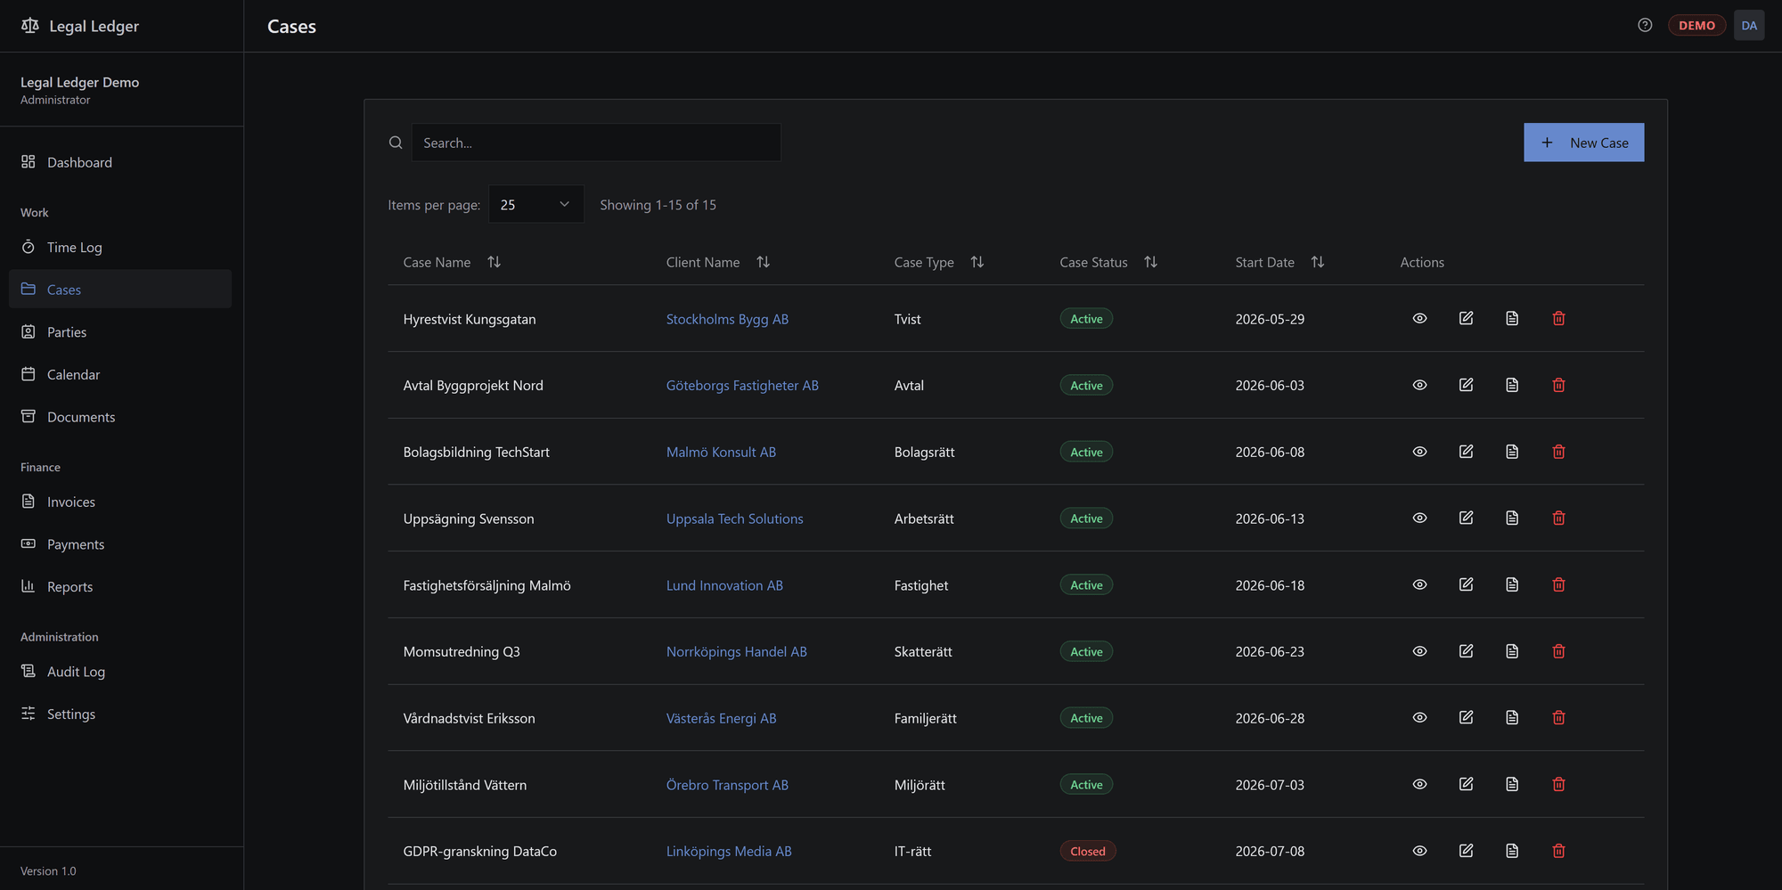Open the Invoices page
1782x890 pixels.
pos(120,502)
